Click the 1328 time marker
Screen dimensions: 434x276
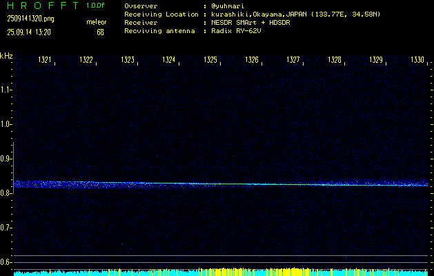(335, 59)
